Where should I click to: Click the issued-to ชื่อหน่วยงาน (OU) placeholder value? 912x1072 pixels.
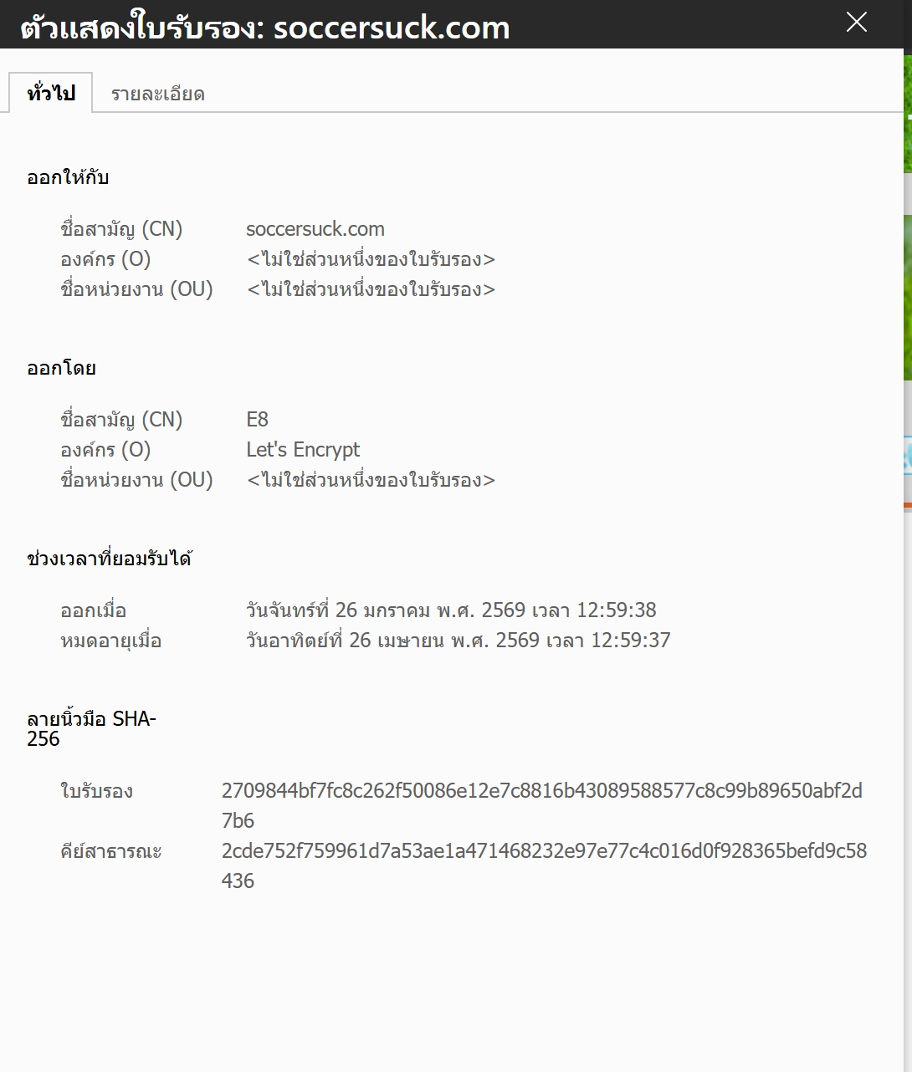[371, 289]
